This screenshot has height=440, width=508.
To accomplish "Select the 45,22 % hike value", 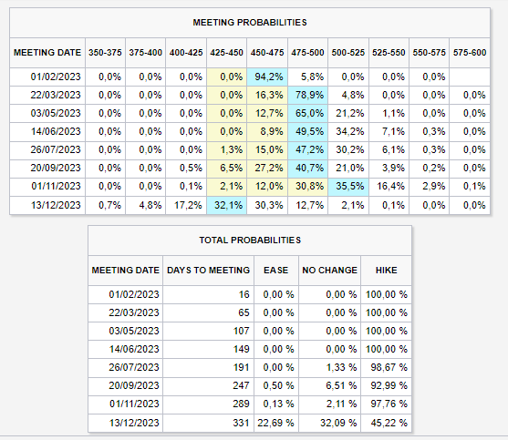I will [386, 423].
